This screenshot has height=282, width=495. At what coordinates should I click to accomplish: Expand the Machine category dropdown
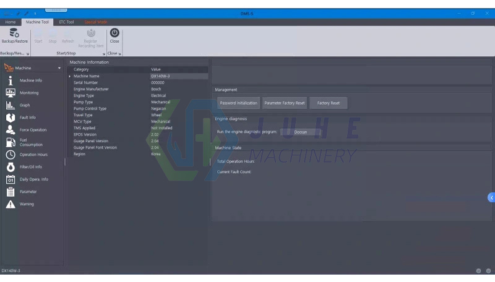59,68
